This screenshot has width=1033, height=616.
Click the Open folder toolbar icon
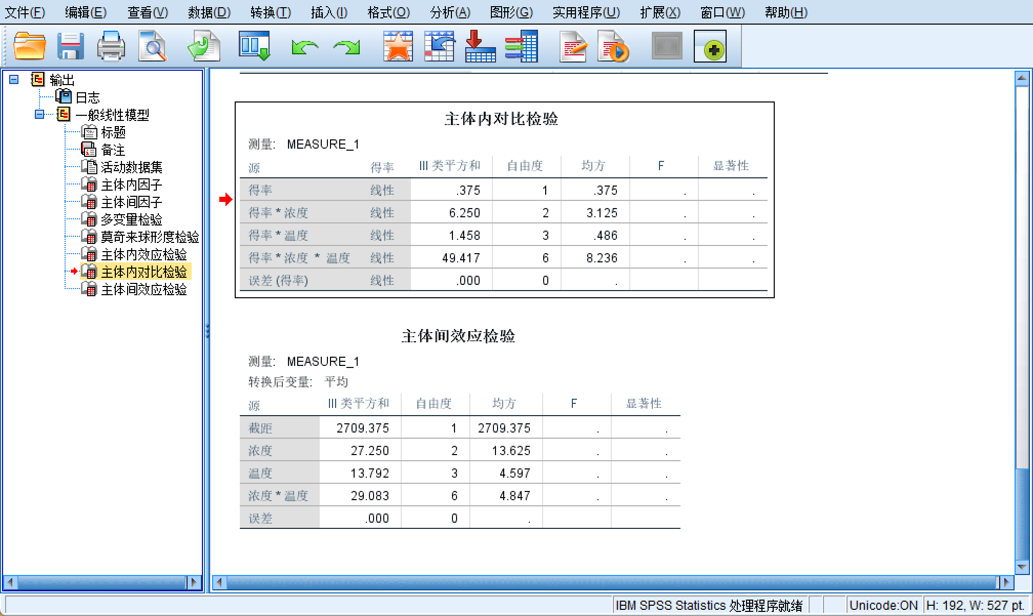[x=29, y=47]
